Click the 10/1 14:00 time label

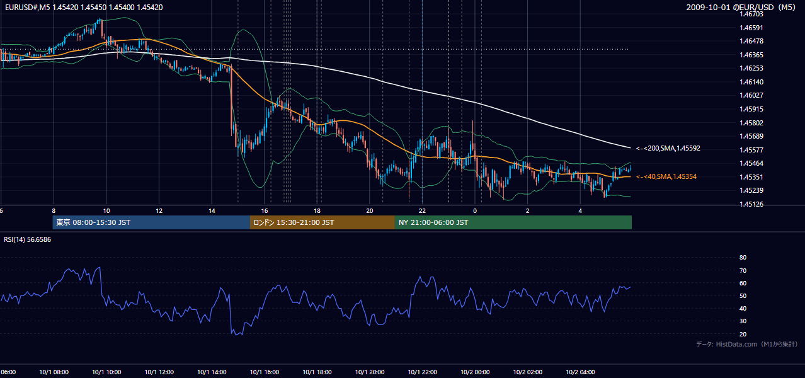tap(211, 372)
